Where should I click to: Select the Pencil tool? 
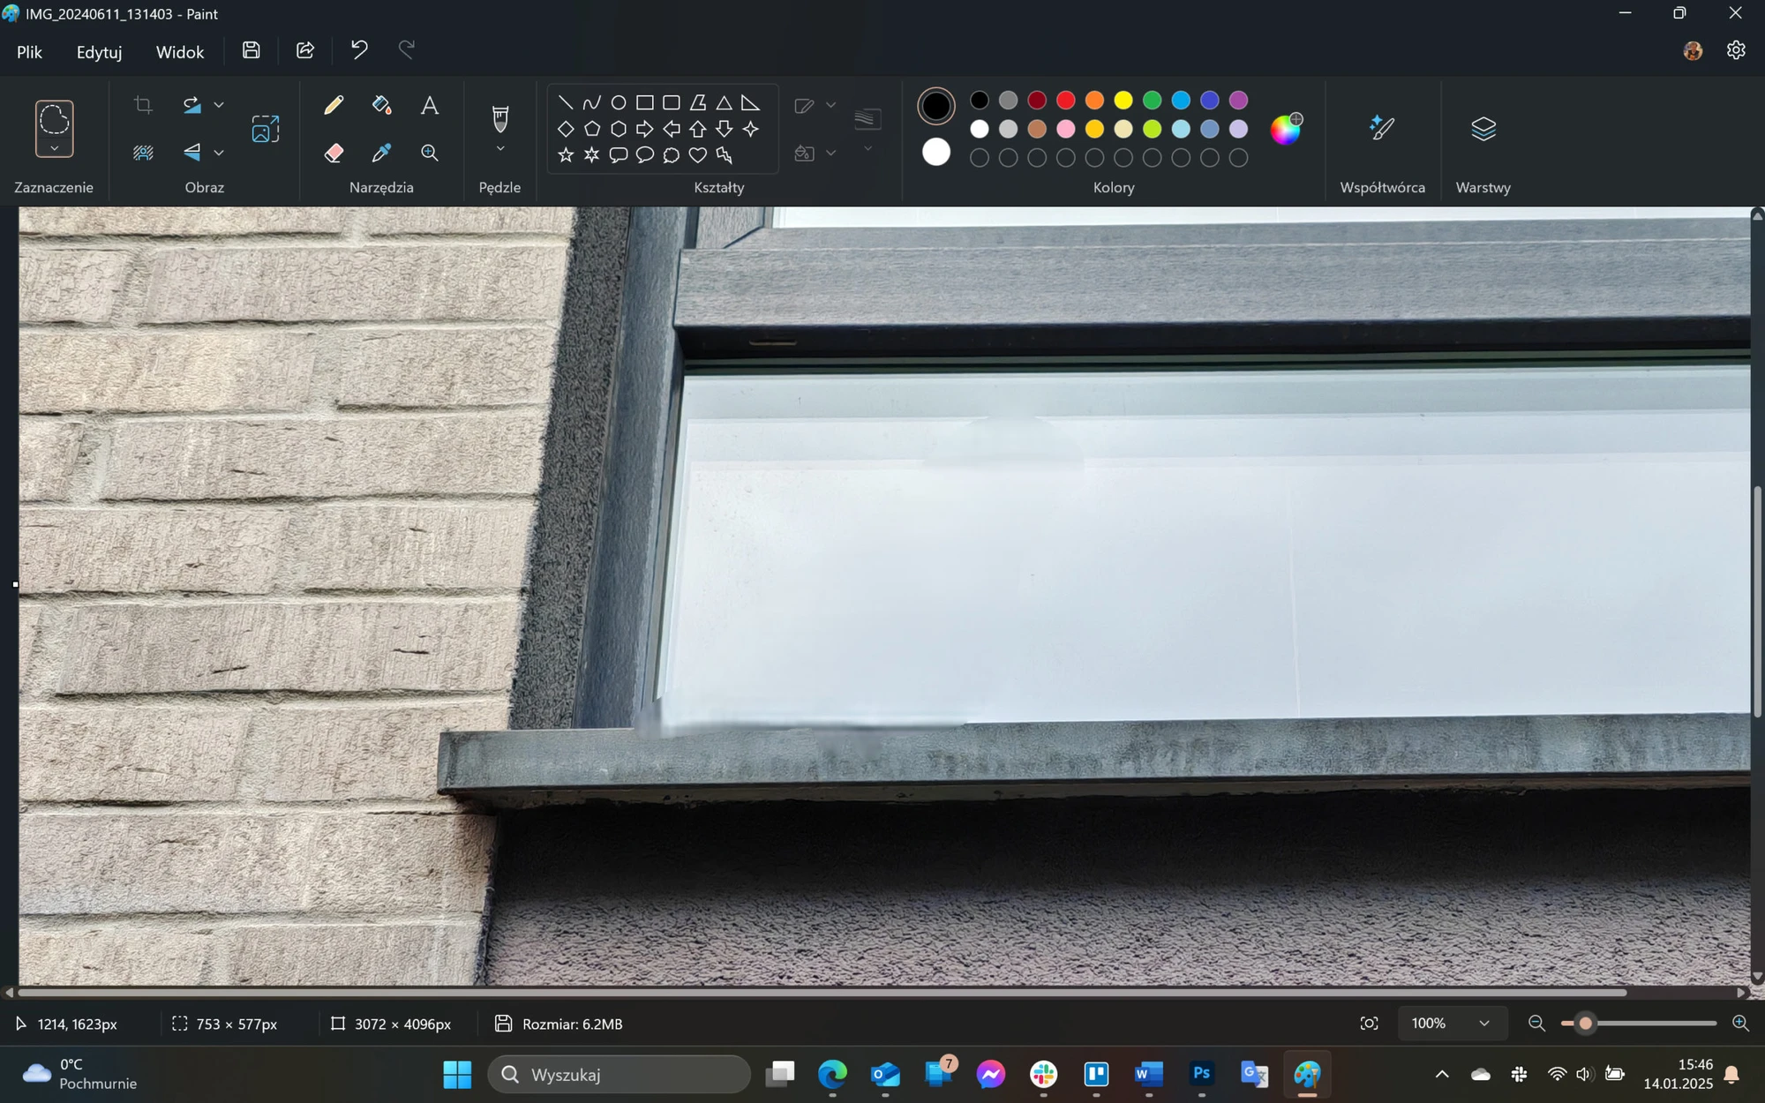pyautogui.click(x=334, y=106)
